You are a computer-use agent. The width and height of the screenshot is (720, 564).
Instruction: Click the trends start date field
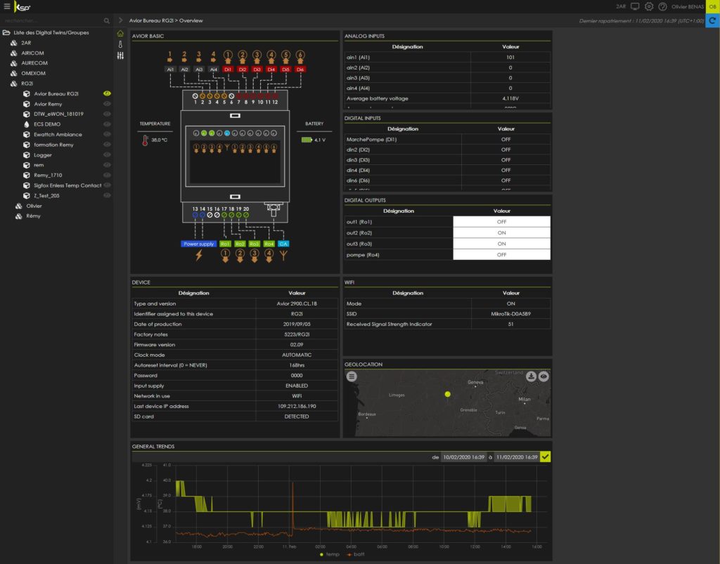[x=463, y=457]
